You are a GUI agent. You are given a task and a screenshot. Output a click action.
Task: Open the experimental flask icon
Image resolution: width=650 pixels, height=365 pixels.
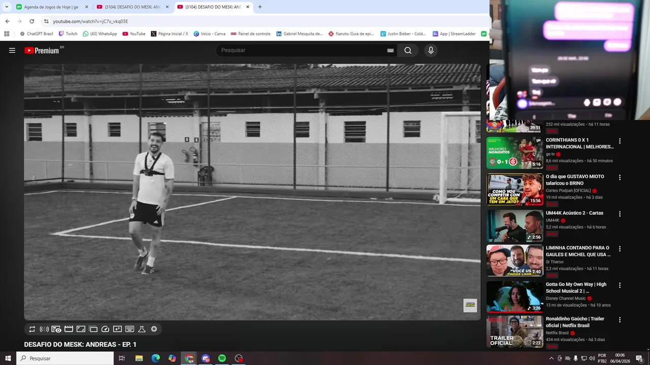(x=142, y=329)
